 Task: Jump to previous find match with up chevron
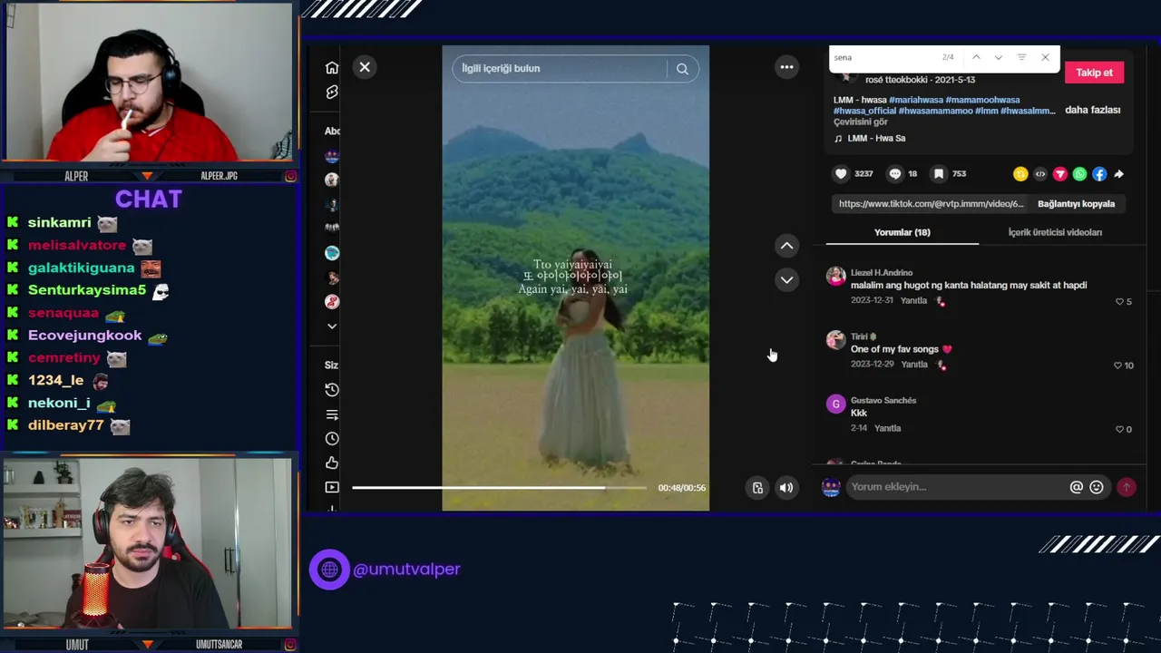[976, 57]
